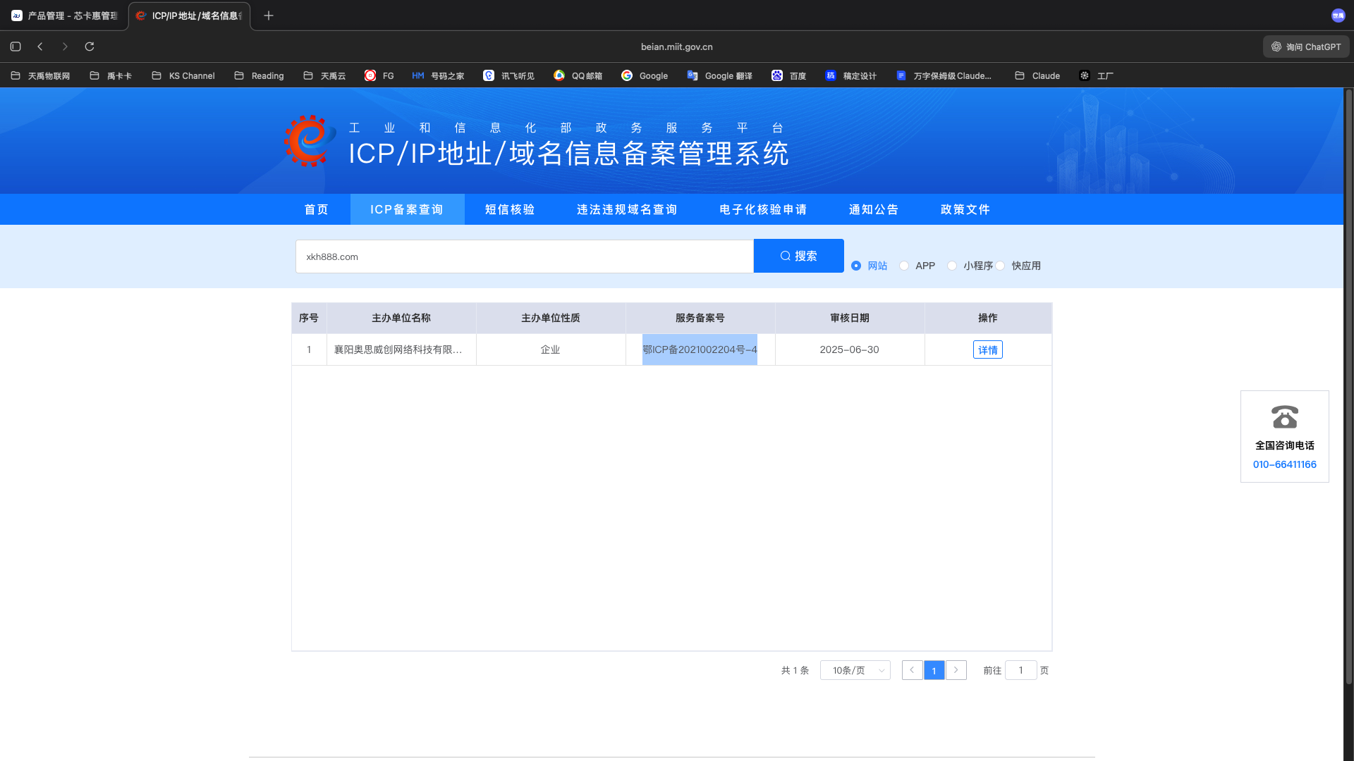The height and width of the screenshot is (761, 1354).
Task: Go back with the back arrow
Action: tap(40, 47)
